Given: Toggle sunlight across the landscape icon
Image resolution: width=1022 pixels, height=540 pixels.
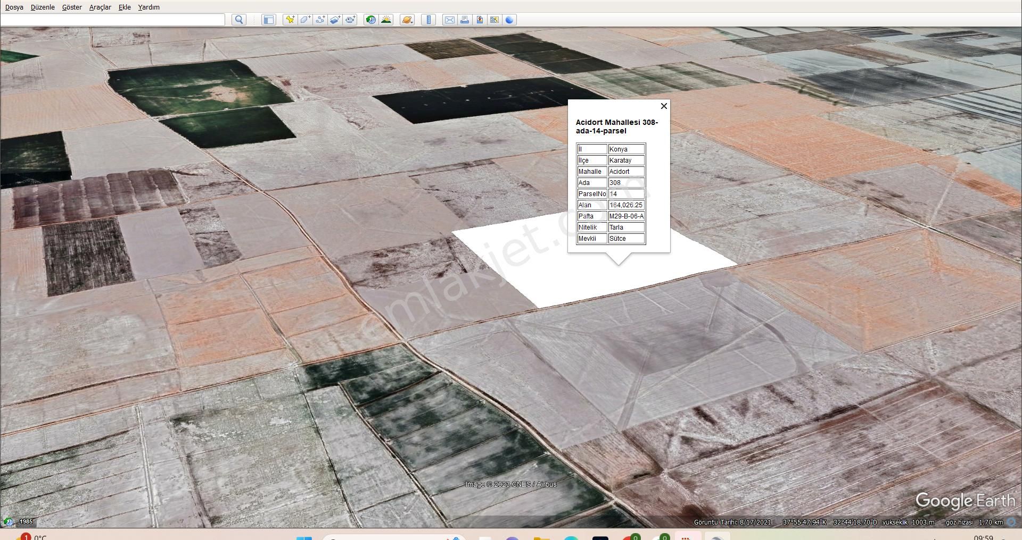Looking at the screenshot, I should pos(386,20).
